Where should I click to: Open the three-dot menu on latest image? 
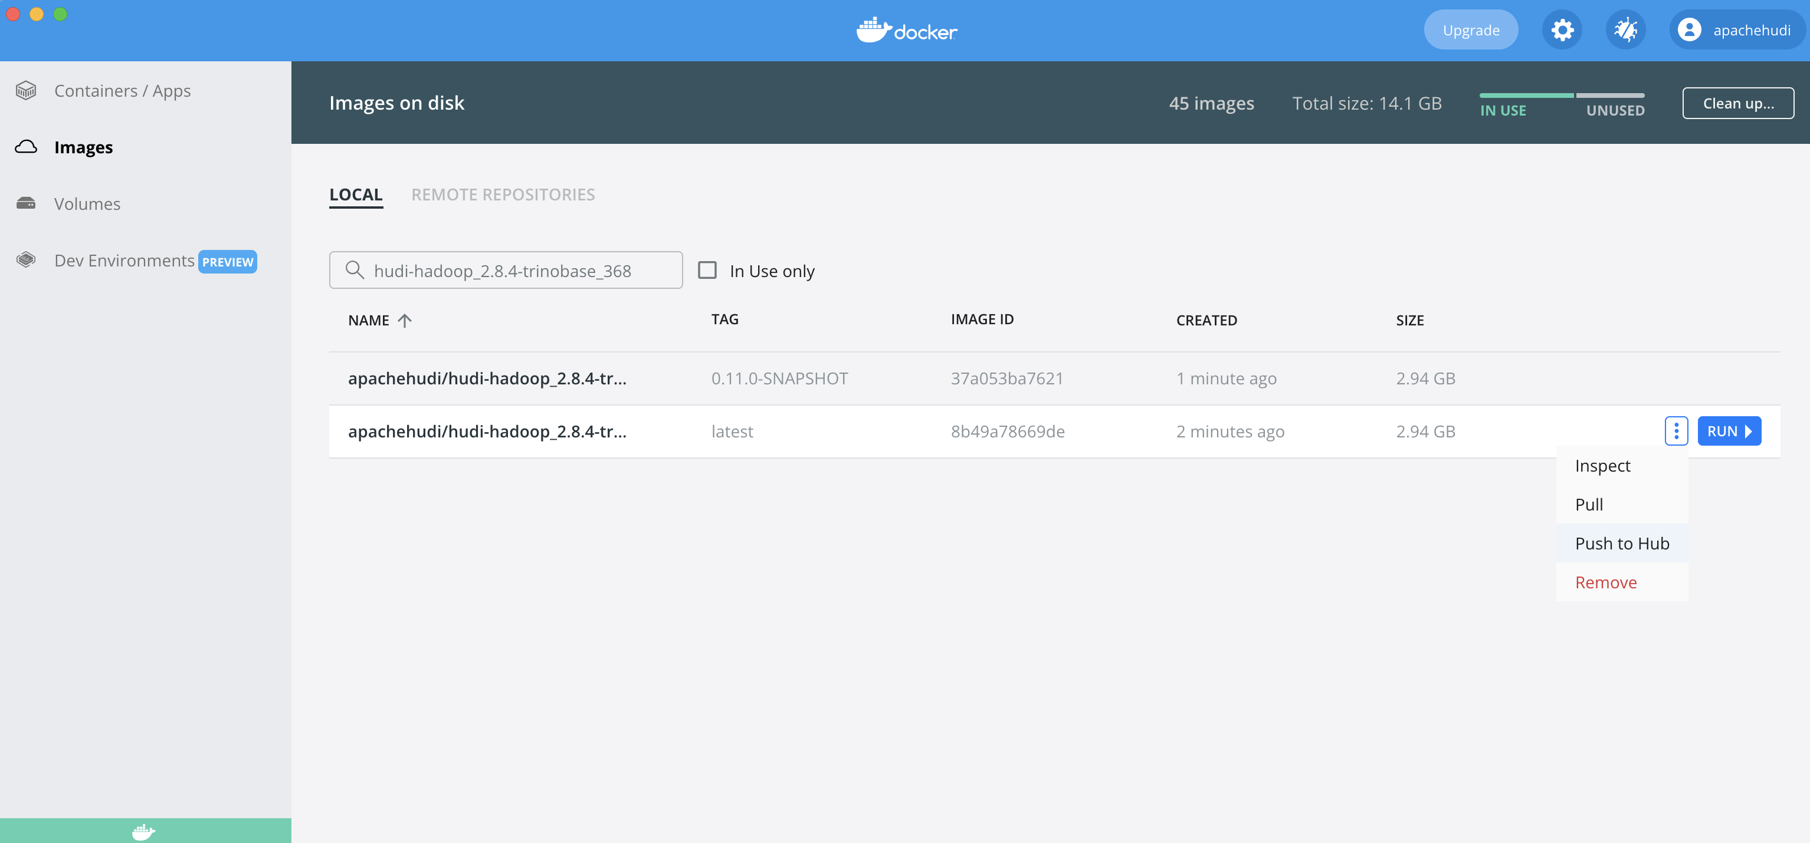coord(1677,430)
